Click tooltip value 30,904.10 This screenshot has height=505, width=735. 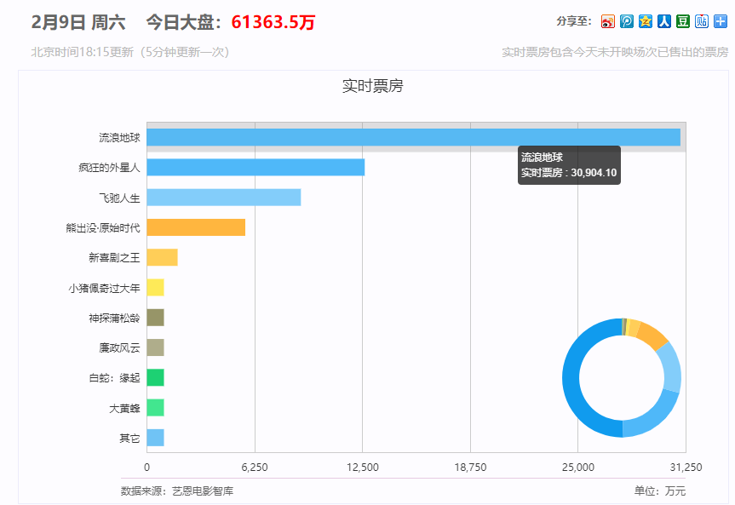coord(594,173)
